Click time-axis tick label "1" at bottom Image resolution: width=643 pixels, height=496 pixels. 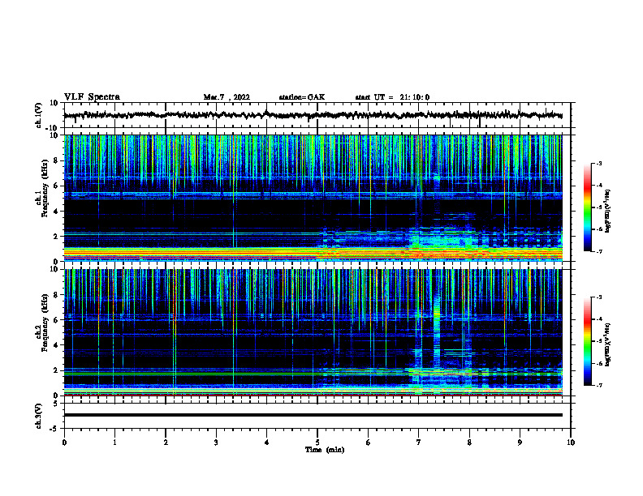tap(114, 443)
